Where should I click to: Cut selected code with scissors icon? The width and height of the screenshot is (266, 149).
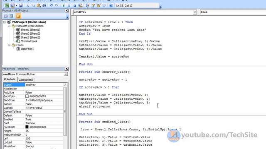27,5
